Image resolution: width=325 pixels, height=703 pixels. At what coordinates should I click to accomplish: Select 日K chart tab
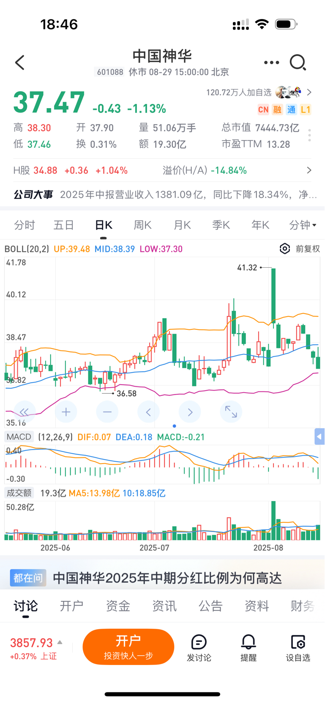(104, 225)
